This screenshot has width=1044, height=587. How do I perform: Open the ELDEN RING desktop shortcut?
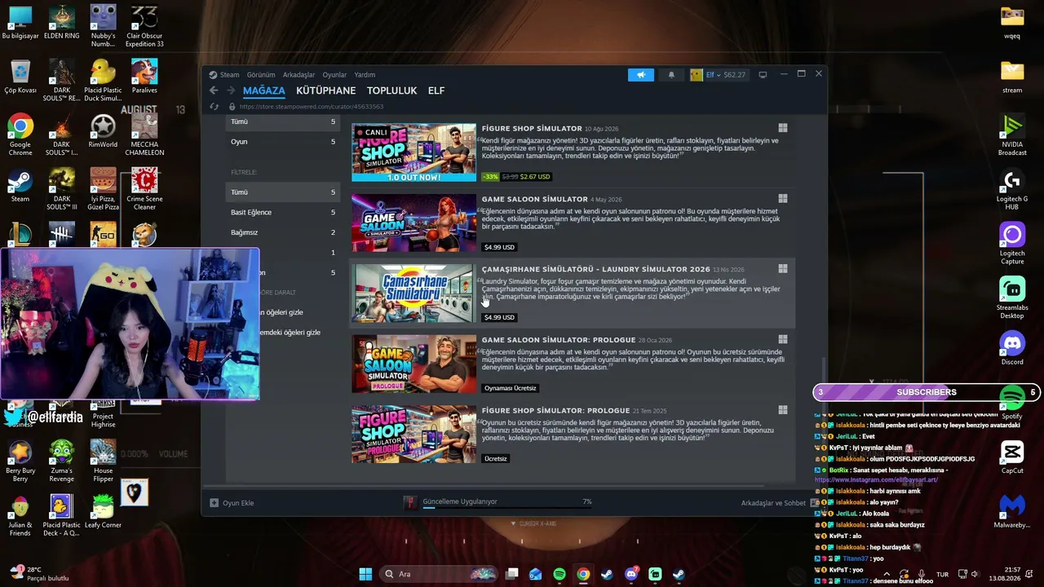click(61, 23)
